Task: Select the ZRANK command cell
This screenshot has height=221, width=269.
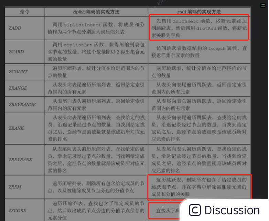Action: (25, 128)
